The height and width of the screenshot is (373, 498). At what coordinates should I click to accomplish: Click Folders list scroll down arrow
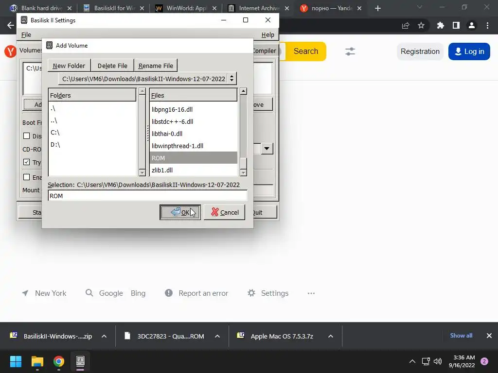[142, 172]
